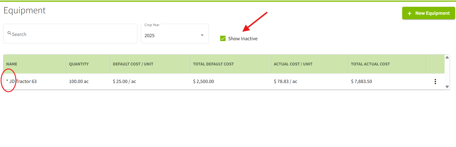
Task: Click the Crop Year dropdown arrow
Action: [202, 35]
